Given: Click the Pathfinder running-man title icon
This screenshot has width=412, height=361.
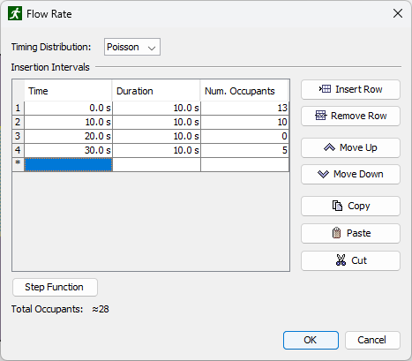Looking at the screenshot, I should pyautogui.click(x=15, y=13).
